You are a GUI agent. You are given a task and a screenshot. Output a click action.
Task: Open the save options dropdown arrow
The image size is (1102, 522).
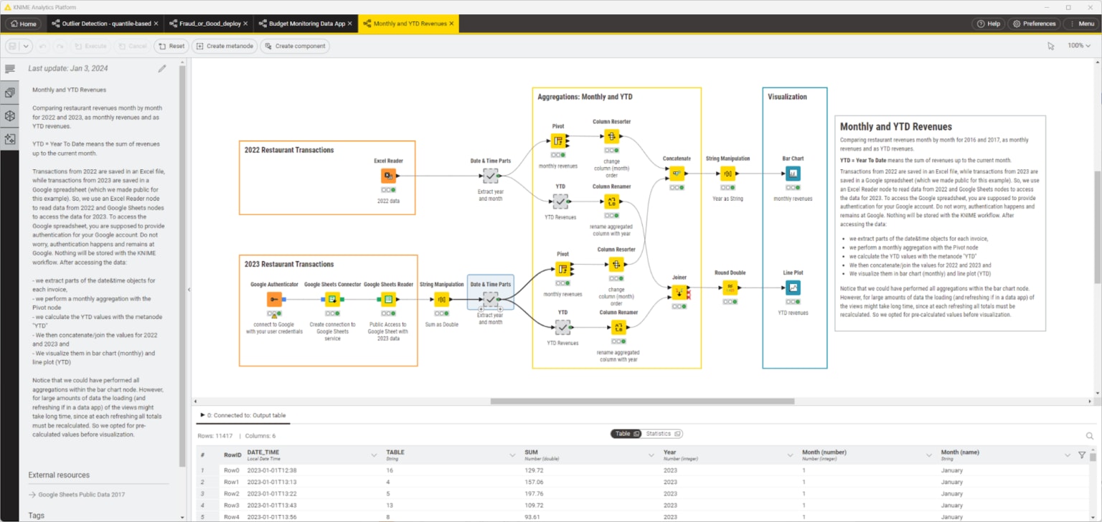pos(27,46)
